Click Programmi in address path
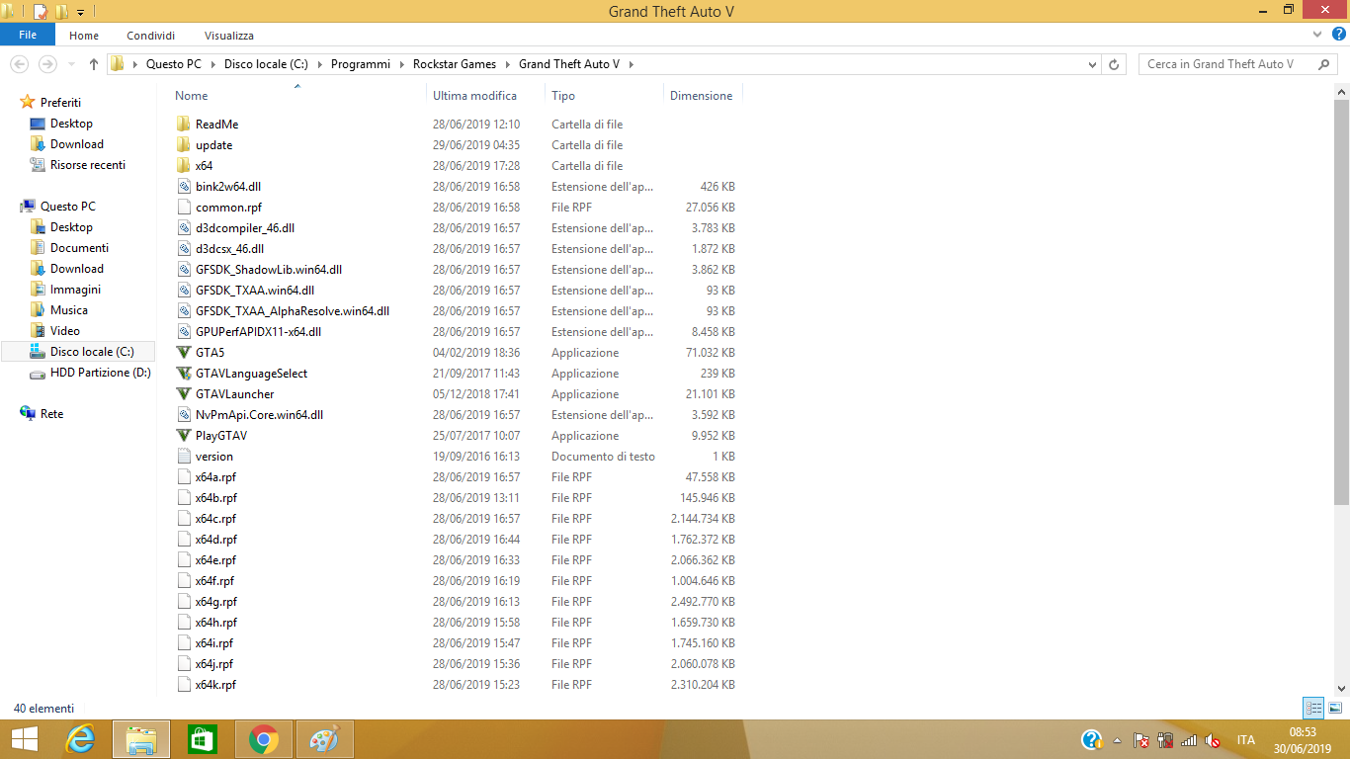 [x=361, y=64]
